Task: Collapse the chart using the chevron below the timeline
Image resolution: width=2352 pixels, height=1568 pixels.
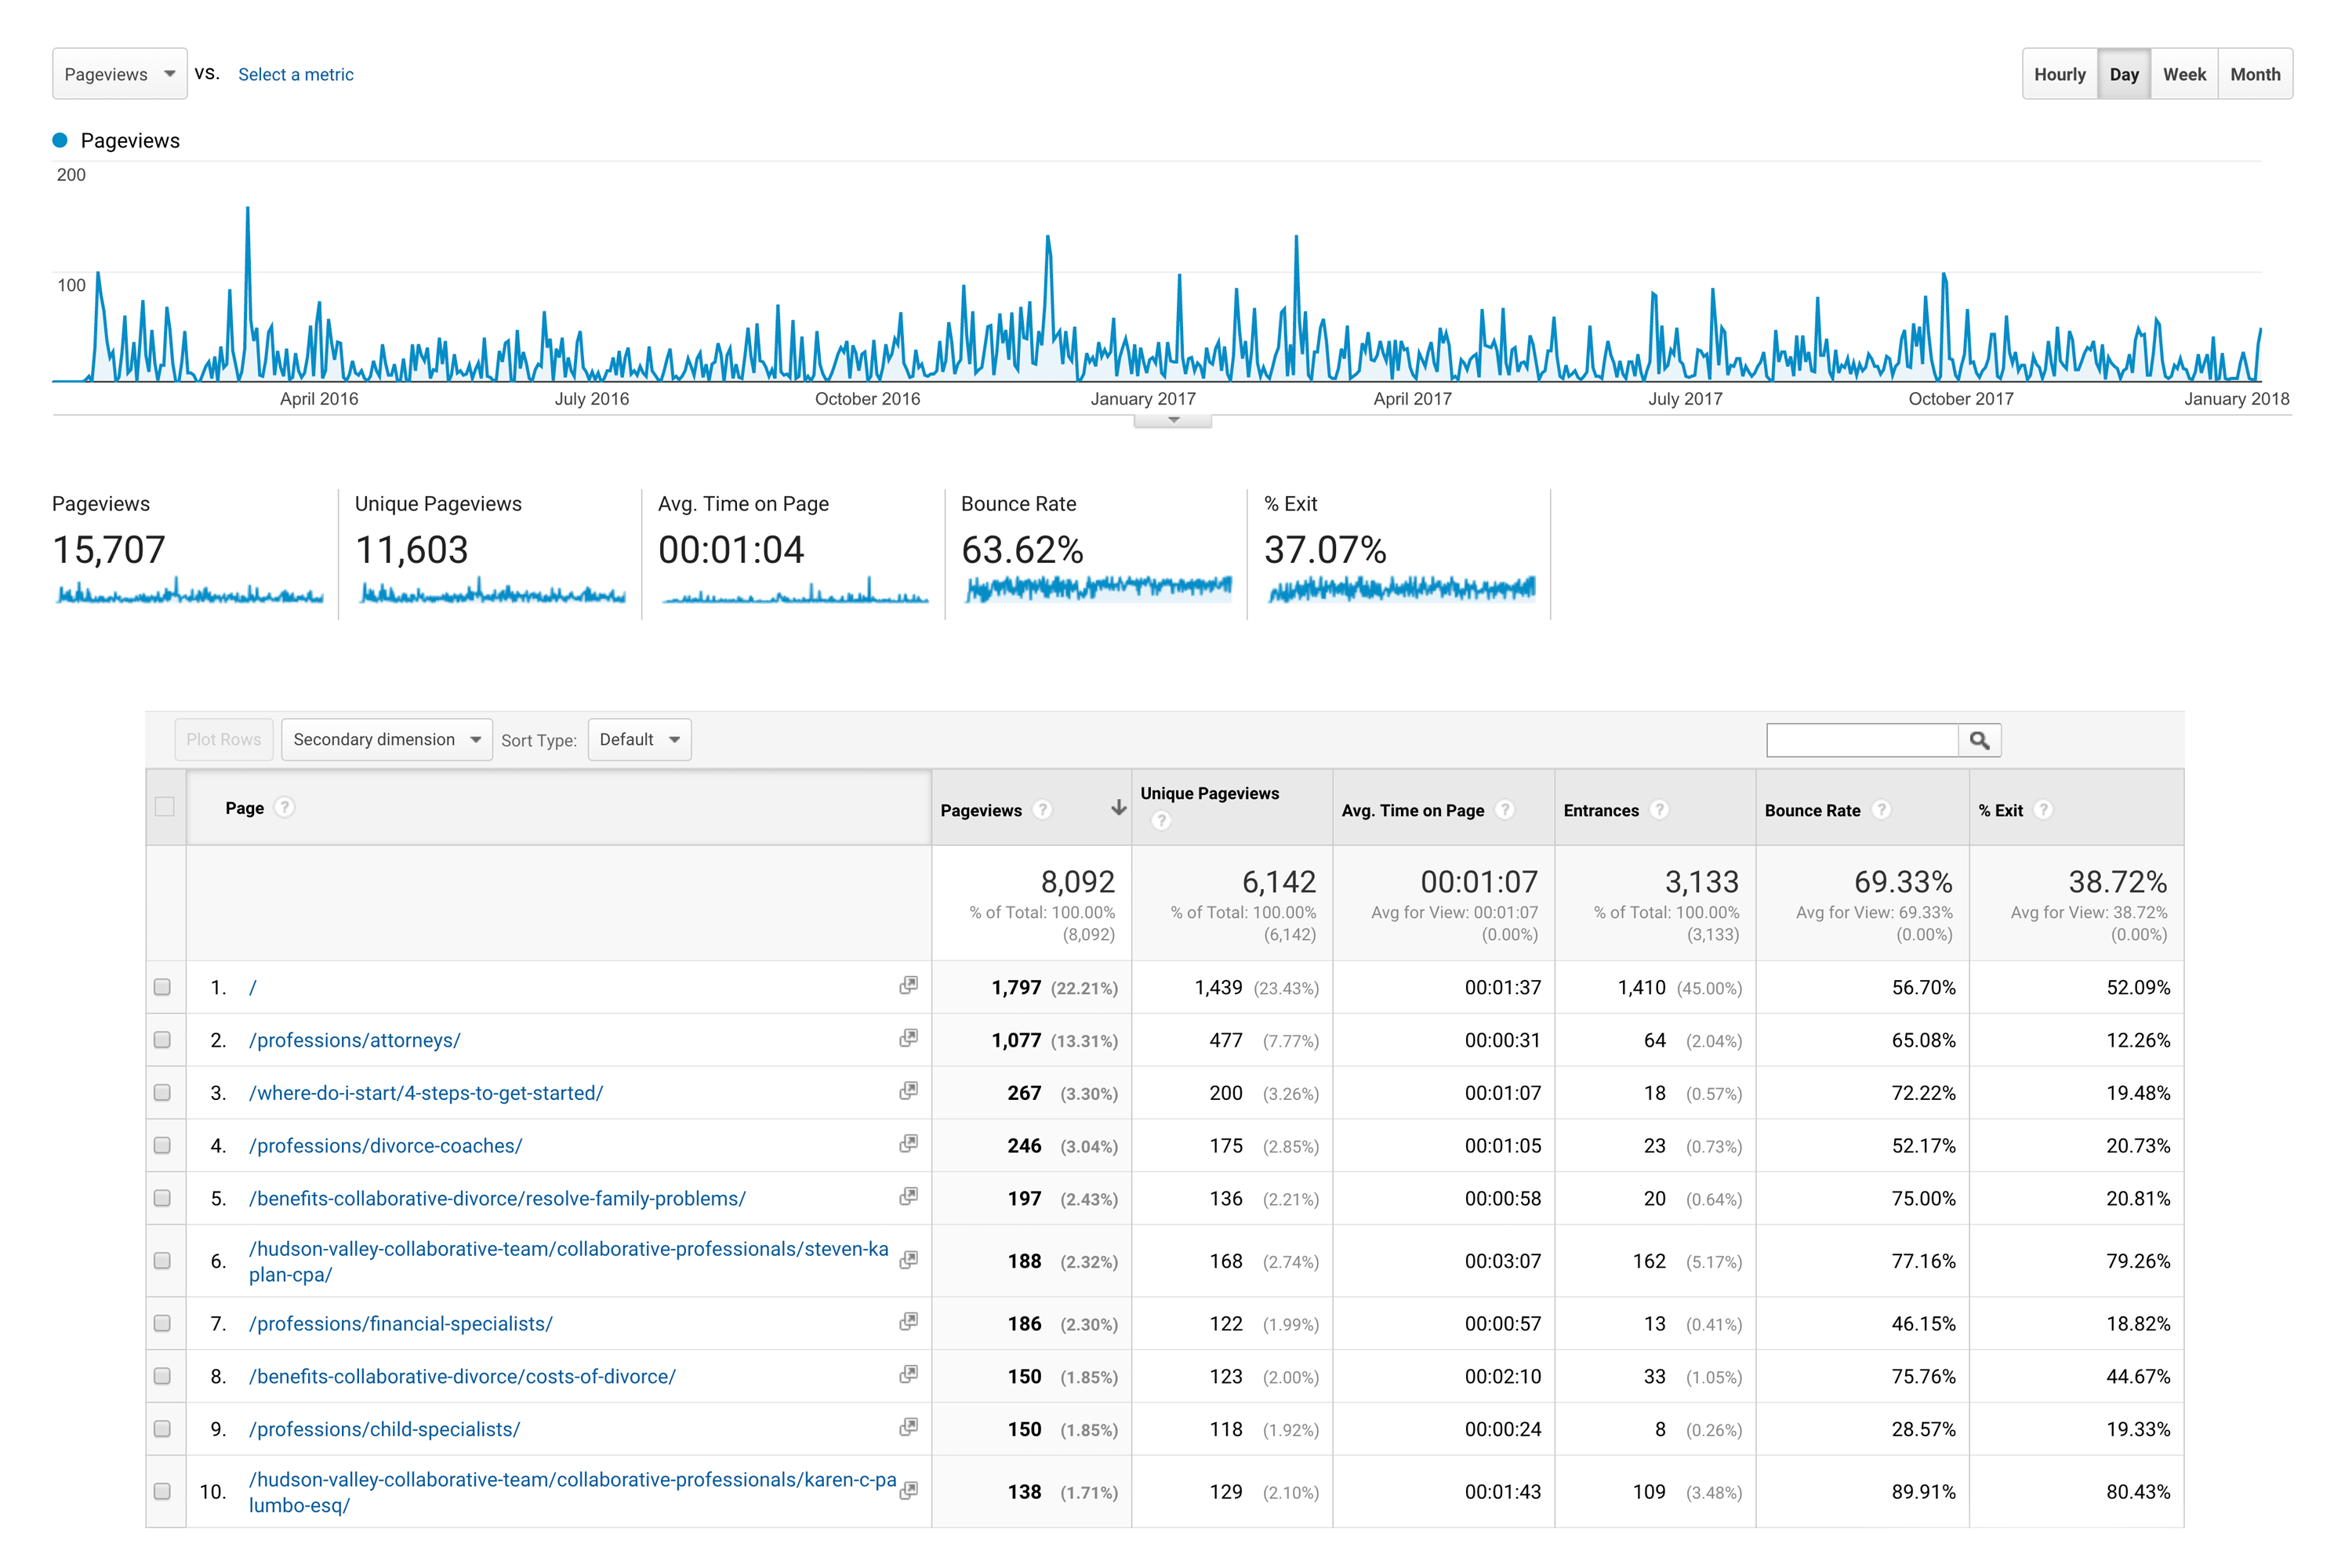Action: (1172, 421)
